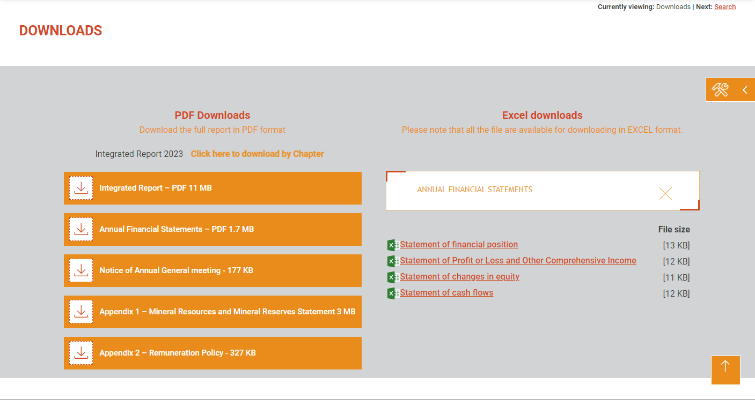Click Excel icon next to Statement of financial position
755x400 pixels.
393,245
